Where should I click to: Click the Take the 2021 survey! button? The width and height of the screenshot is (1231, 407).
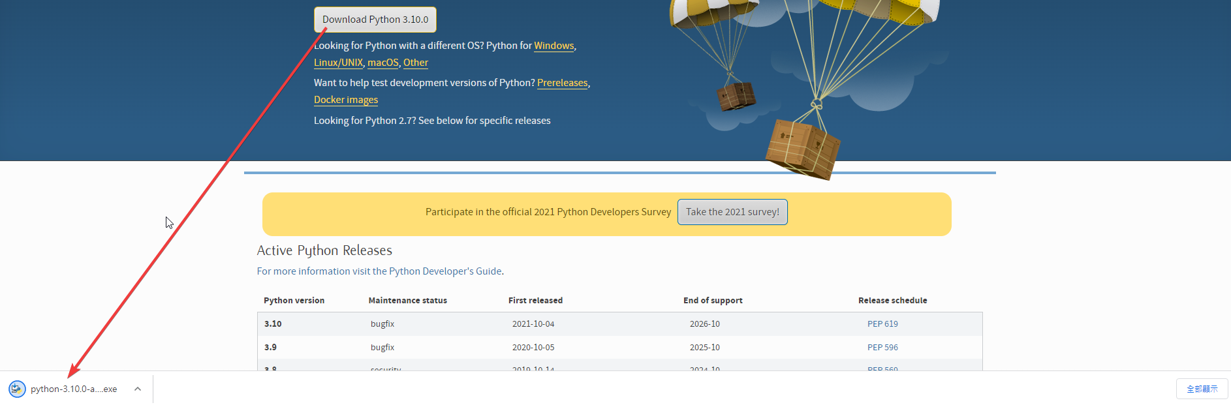click(x=732, y=212)
